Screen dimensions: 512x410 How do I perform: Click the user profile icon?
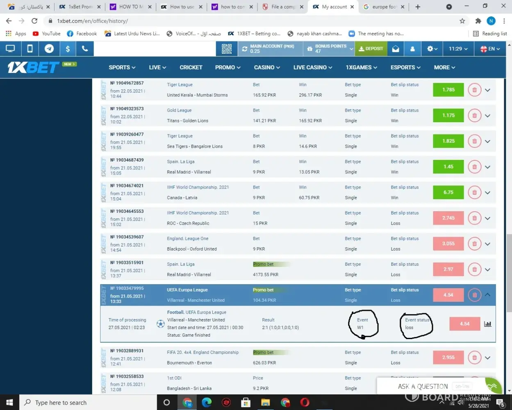412,49
